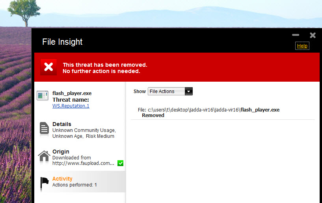The width and height of the screenshot is (322, 203).
Task: Click the Activity black flag icon
Action: [x=44, y=183]
